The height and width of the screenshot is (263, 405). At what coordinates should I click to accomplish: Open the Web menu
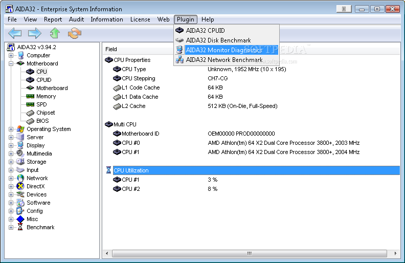(164, 19)
